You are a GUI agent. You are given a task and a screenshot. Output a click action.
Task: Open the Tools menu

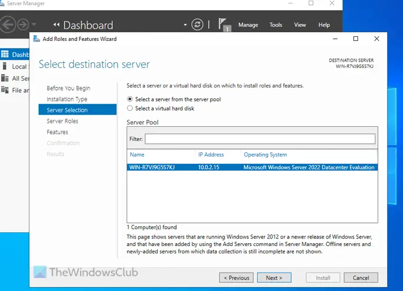pos(276,25)
